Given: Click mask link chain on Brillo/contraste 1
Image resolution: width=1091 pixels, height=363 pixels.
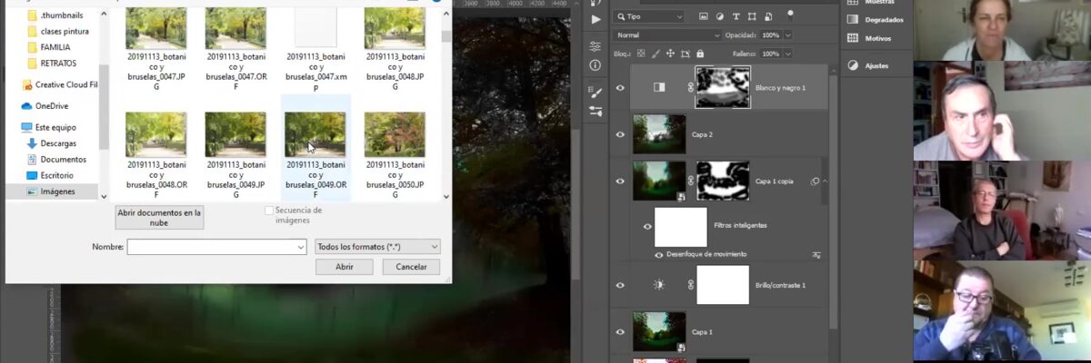Looking at the screenshot, I should 690,284.
